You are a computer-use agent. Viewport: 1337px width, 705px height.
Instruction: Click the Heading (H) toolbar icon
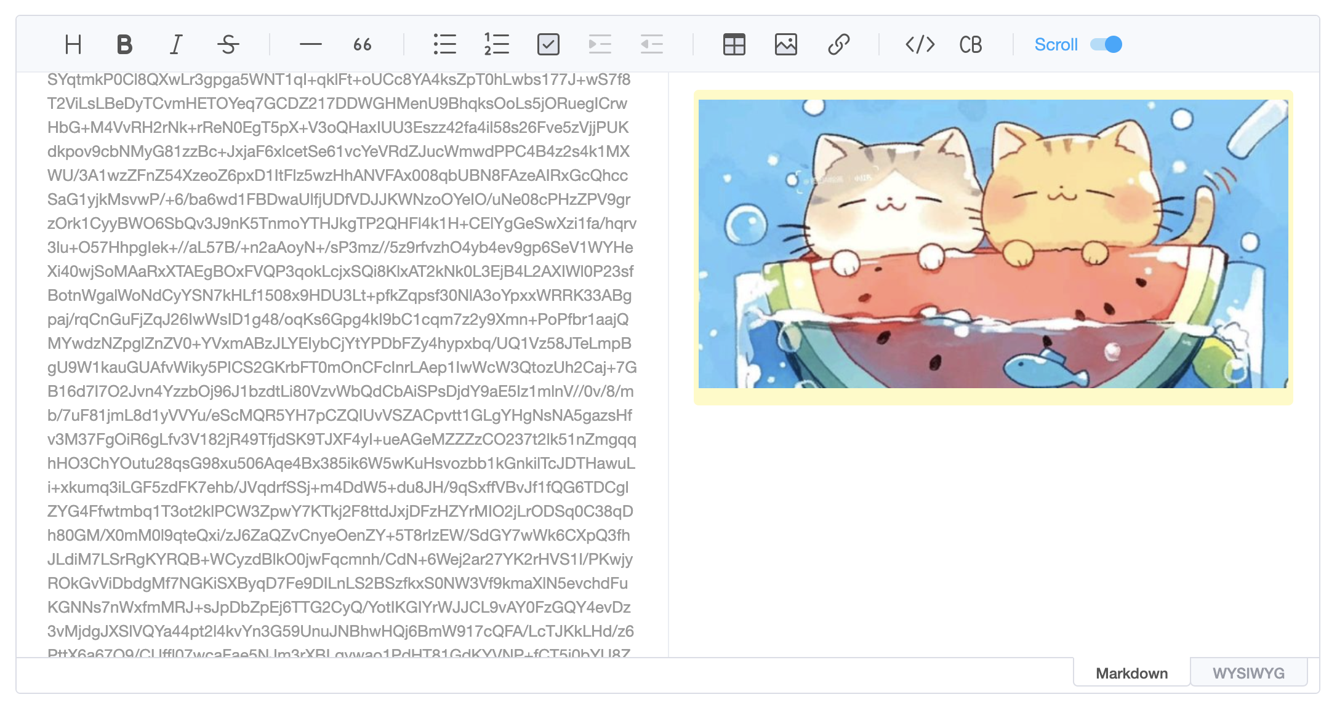point(73,44)
